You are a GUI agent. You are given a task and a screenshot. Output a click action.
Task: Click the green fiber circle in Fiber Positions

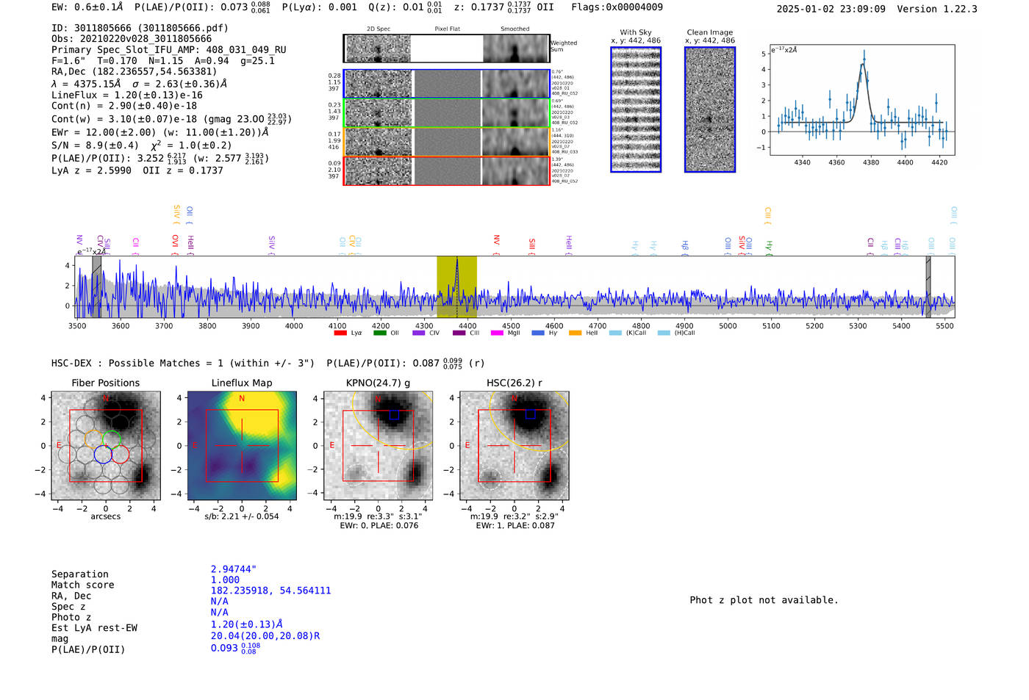(x=112, y=439)
